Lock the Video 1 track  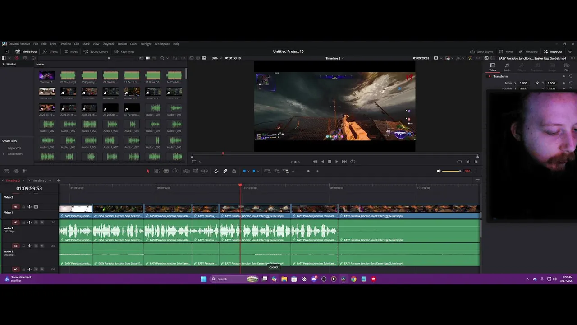[23, 207]
